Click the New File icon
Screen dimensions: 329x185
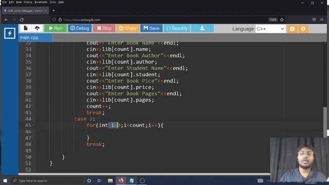26,28
